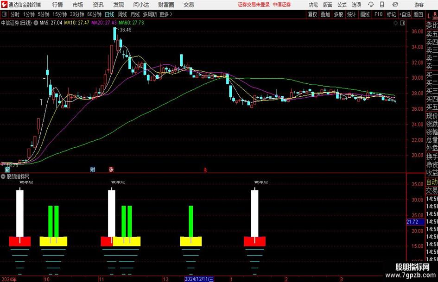Switch to 周线 weekly period tab
The width and height of the screenshot is (438, 282).
tap(122, 14)
